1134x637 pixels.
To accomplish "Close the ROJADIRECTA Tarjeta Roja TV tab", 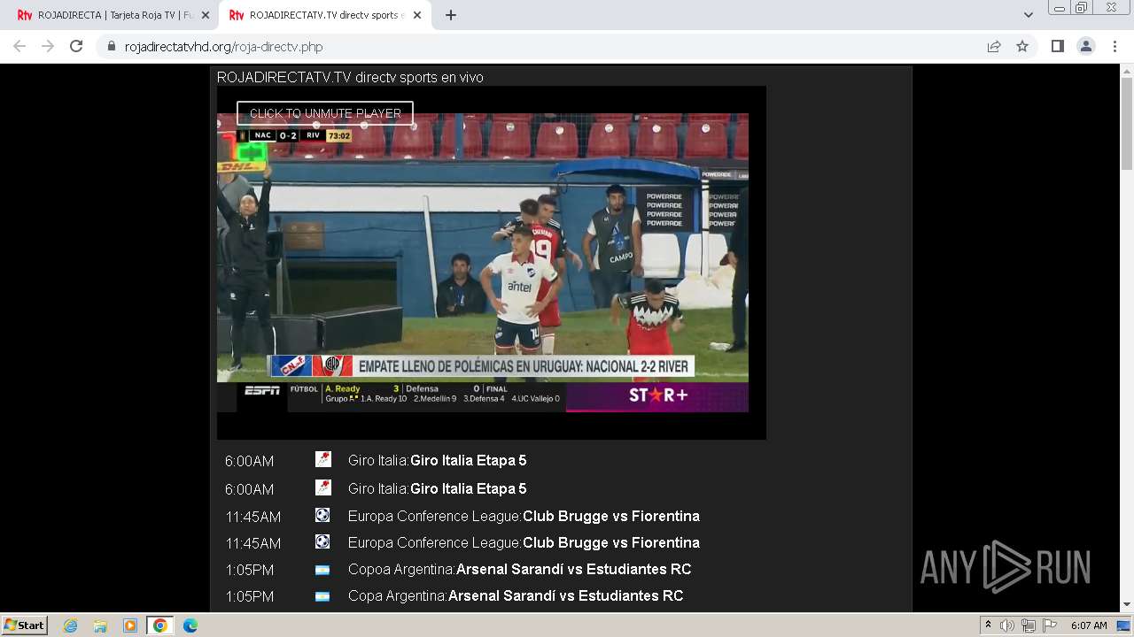I will (206, 15).
